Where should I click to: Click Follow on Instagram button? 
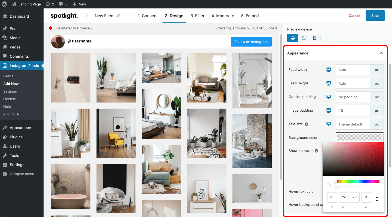[251, 42]
